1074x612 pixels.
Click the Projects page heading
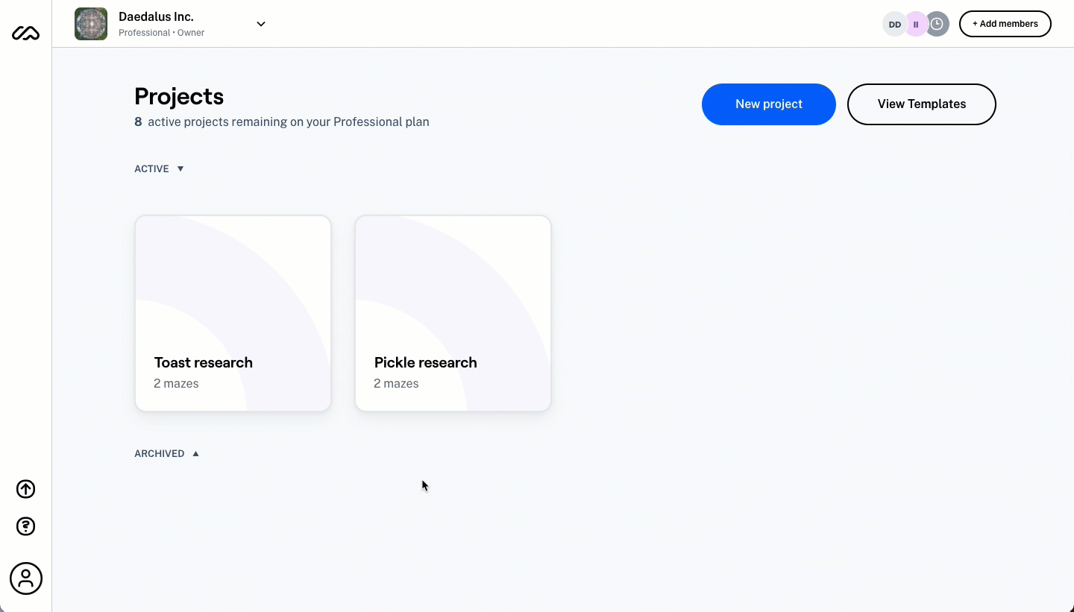point(179,96)
